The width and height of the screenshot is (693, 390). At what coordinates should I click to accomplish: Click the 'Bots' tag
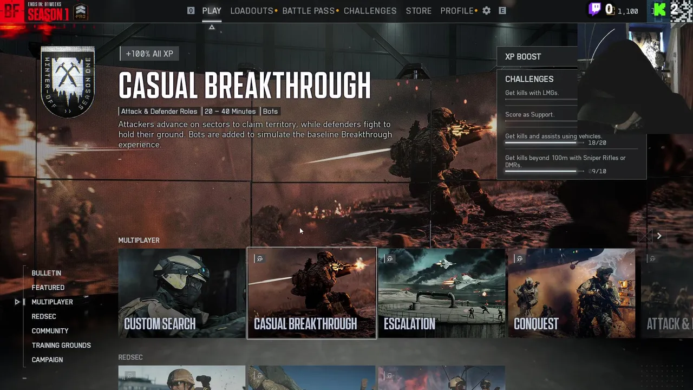[270, 111]
